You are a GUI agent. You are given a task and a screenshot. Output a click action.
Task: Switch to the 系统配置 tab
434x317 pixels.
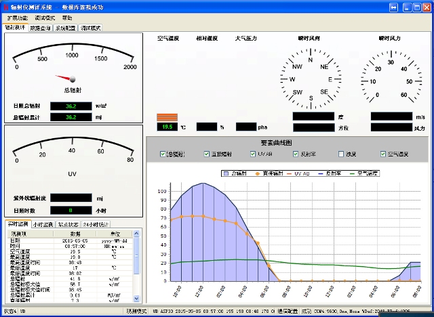[66, 28]
